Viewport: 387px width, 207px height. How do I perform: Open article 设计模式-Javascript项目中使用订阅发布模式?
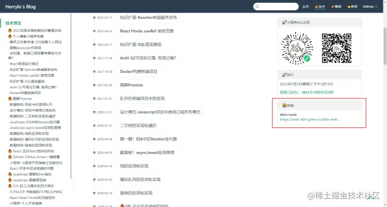[160, 112]
